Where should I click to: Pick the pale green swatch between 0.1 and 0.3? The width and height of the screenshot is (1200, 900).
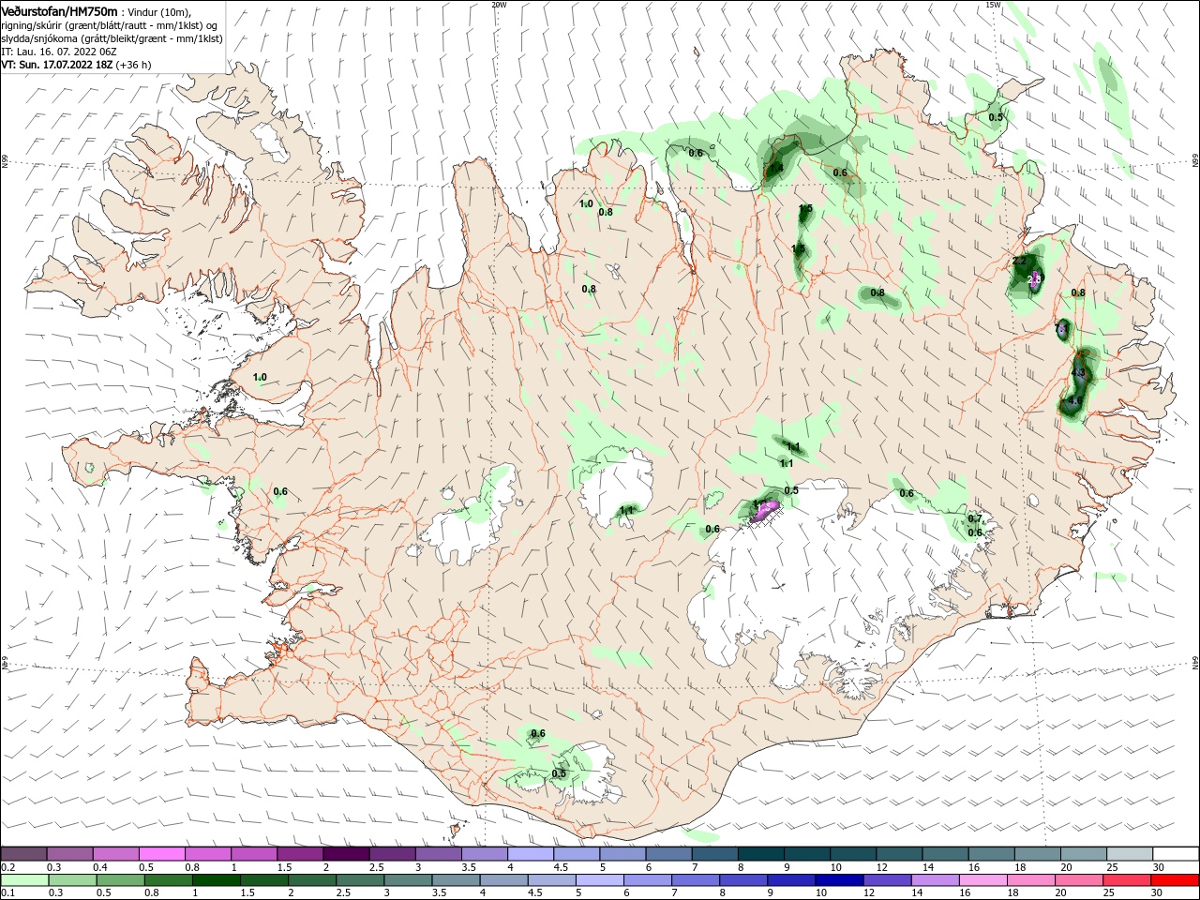pyautogui.click(x=23, y=881)
